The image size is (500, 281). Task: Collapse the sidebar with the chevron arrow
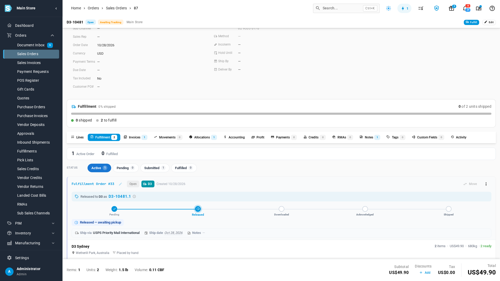pos(56,8)
